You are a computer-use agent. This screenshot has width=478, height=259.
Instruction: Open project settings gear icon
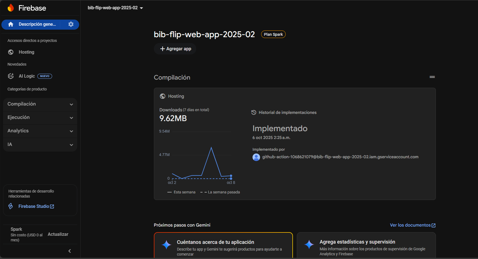[71, 24]
